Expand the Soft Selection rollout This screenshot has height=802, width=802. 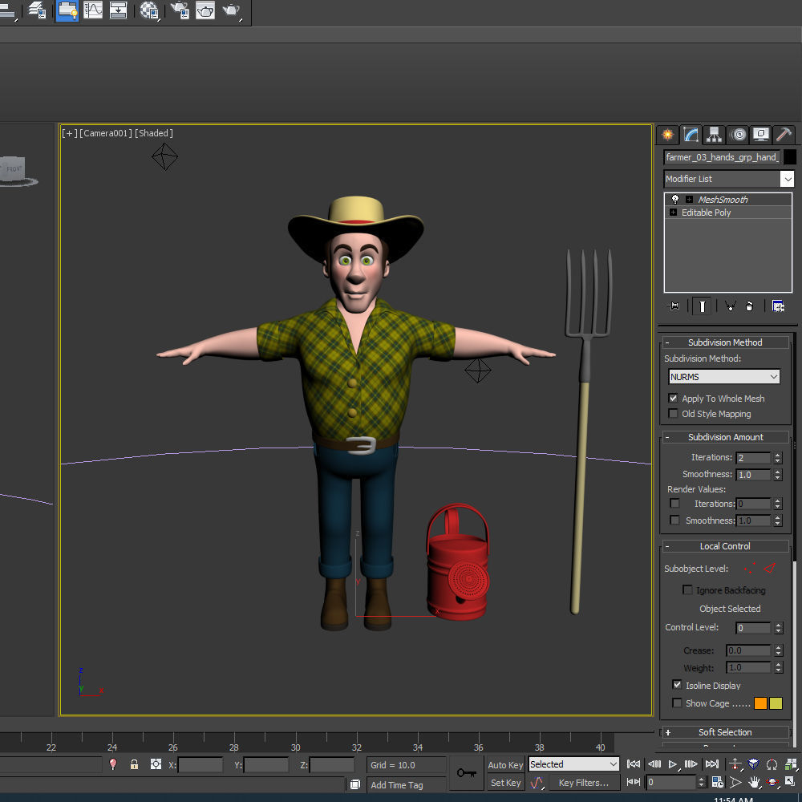click(725, 732)
